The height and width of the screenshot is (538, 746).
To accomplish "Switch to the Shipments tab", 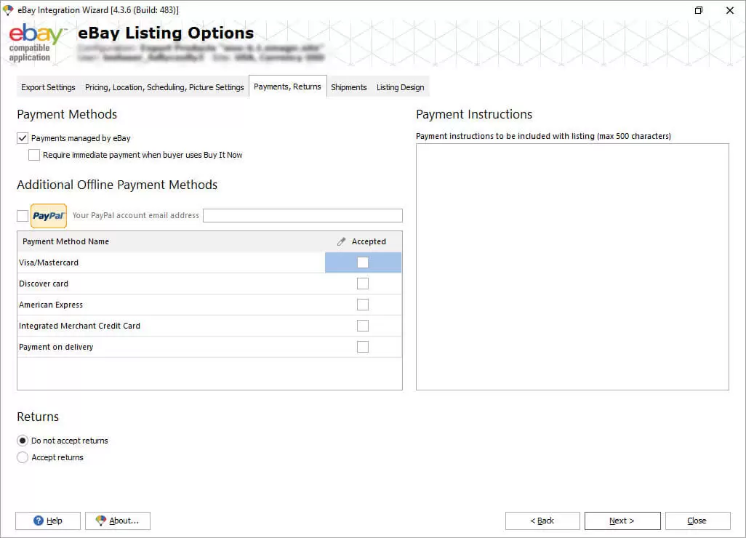I will (x=349, y=87).
